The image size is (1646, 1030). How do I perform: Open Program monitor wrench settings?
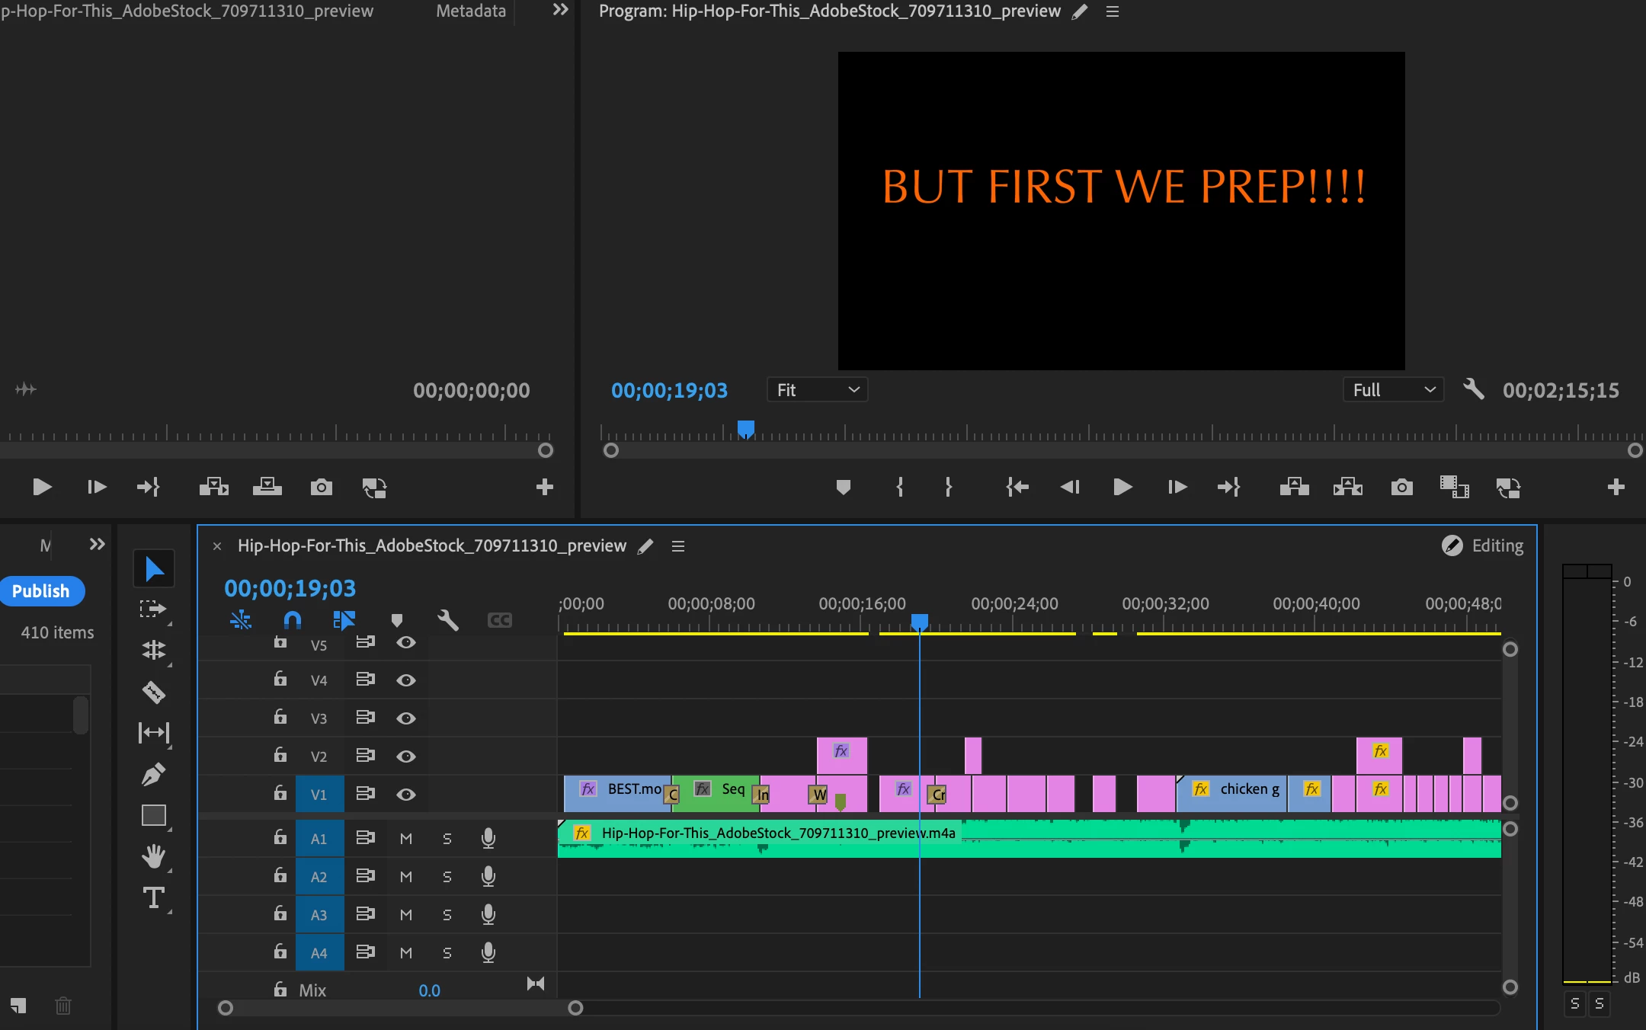pyautogui.click(x=1473, y=389)
